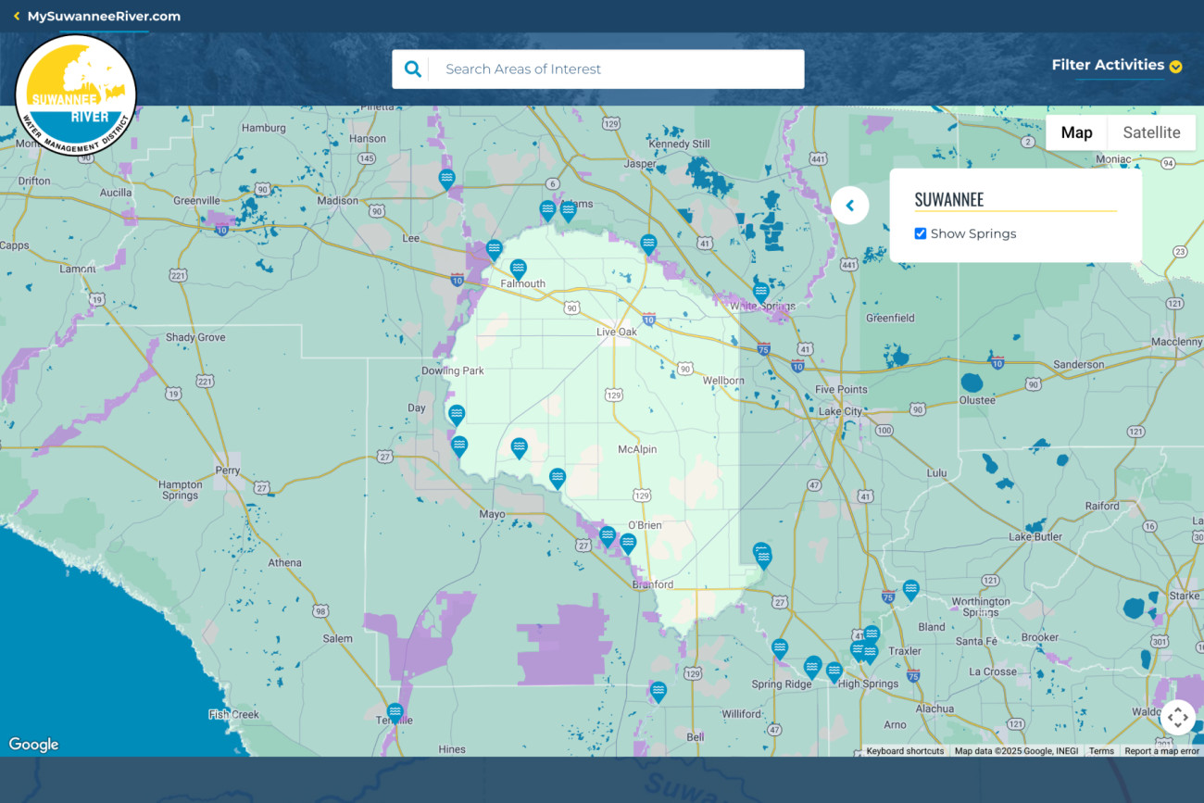The width and height of the screenshot is (1204, 803).
Task: Open the map camera controls button
Action: (x=1177, y=717)
